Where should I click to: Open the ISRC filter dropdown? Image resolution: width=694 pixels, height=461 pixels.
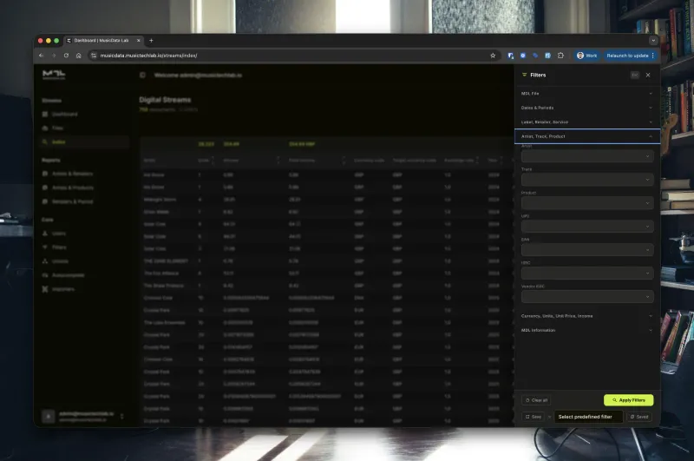[587, 273]
